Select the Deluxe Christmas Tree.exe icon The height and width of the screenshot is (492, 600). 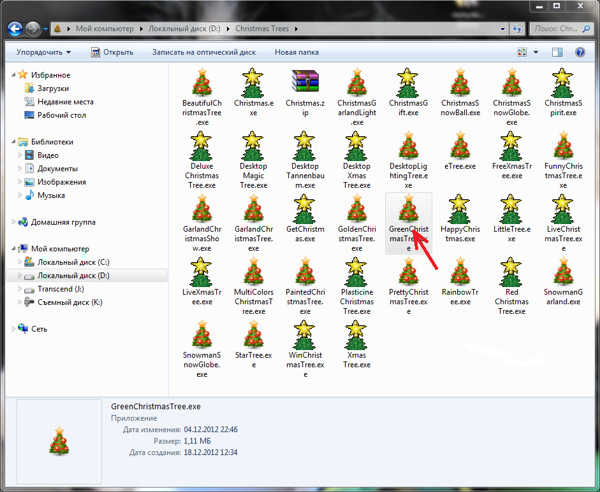coord(201,145)
